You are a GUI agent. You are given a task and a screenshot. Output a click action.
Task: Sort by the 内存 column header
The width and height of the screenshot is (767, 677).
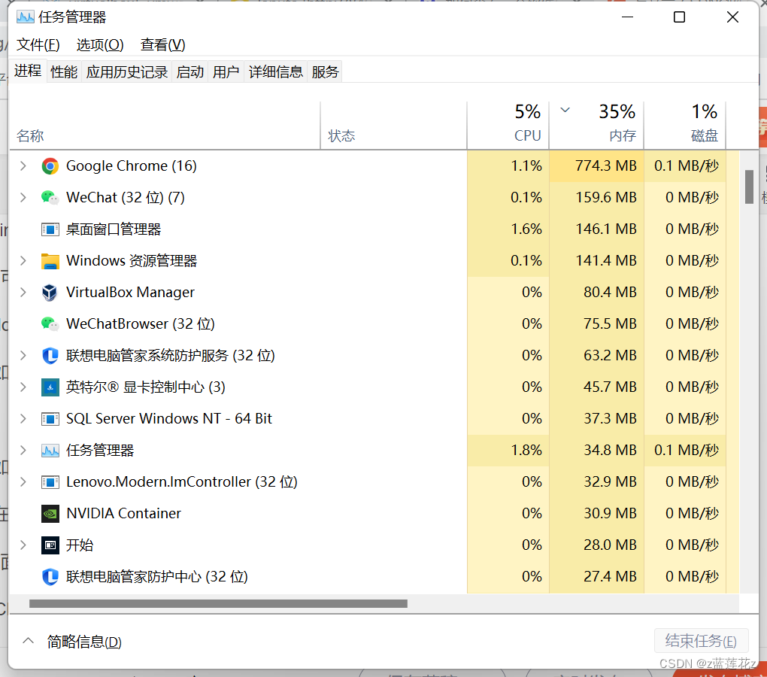(x=597, y=126)
